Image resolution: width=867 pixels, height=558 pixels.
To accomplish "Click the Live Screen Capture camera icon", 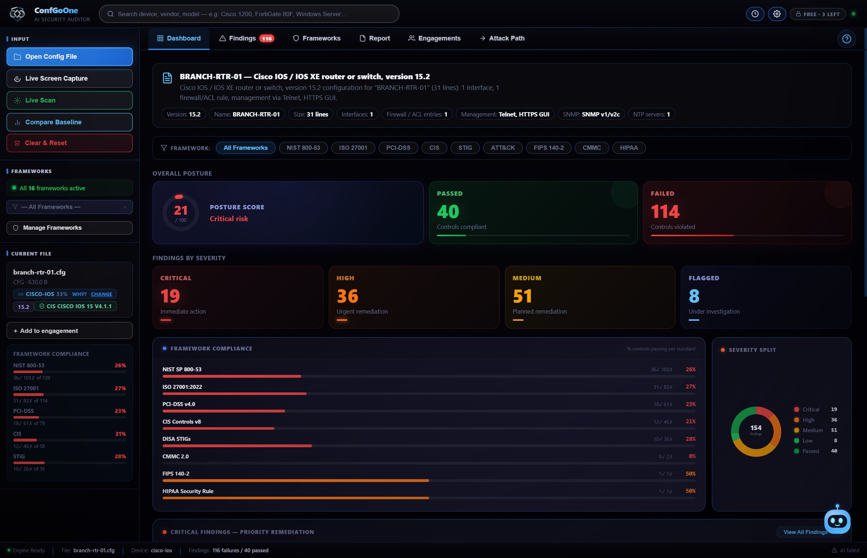I will (x=17, y=78).
